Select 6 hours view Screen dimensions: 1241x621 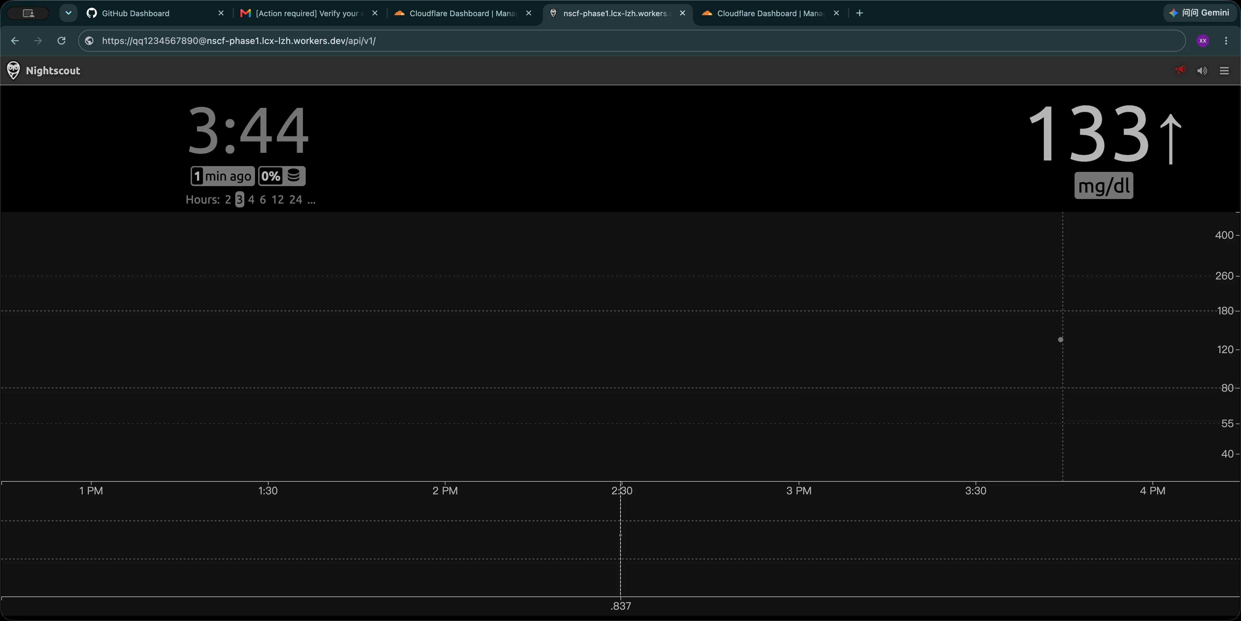[262, 199]
